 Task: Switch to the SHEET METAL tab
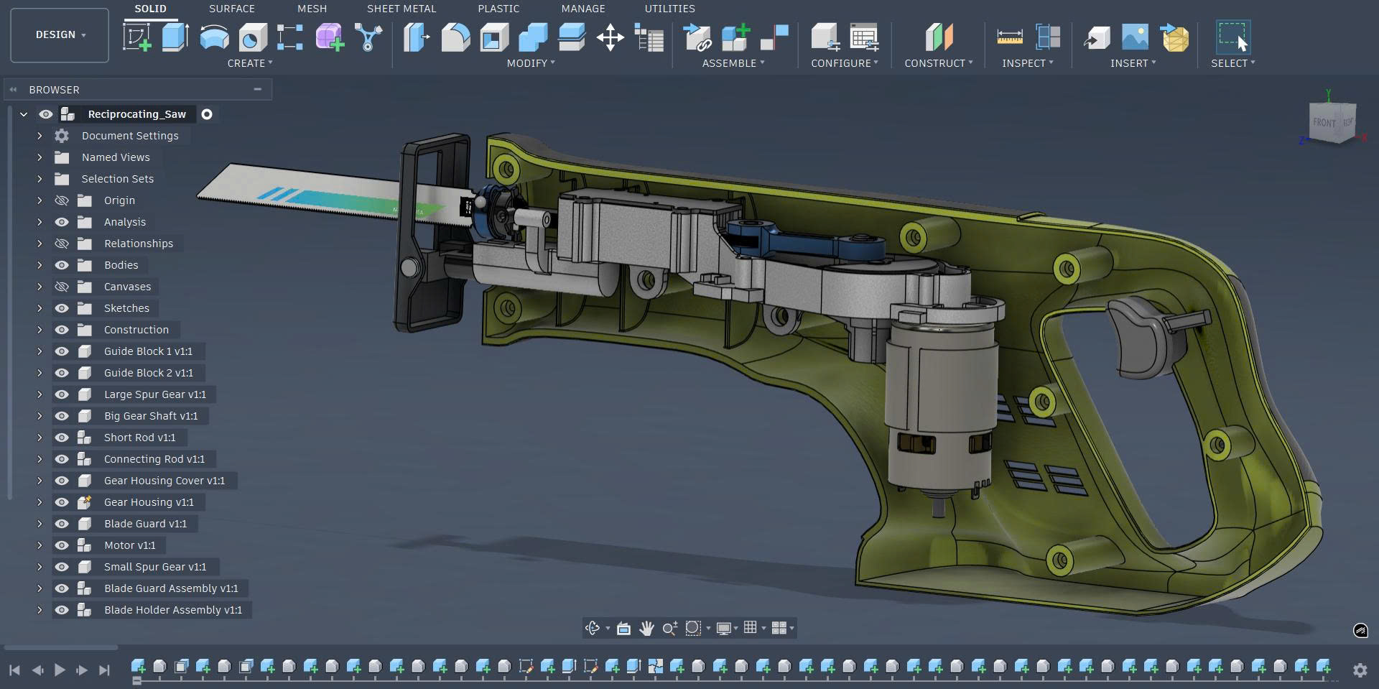[401, 9]
